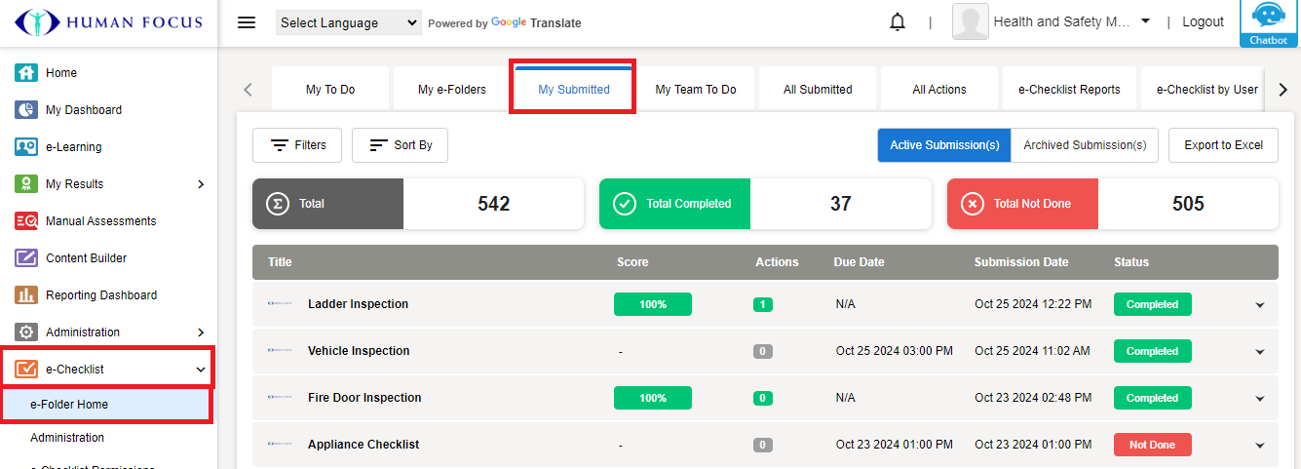Click the Export to Excel button
This screenshot has width=1301, height=469.
pos(1223,145)
